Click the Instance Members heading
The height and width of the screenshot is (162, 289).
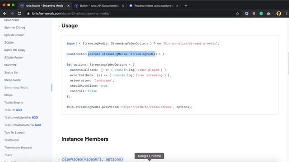pos(85,139)
